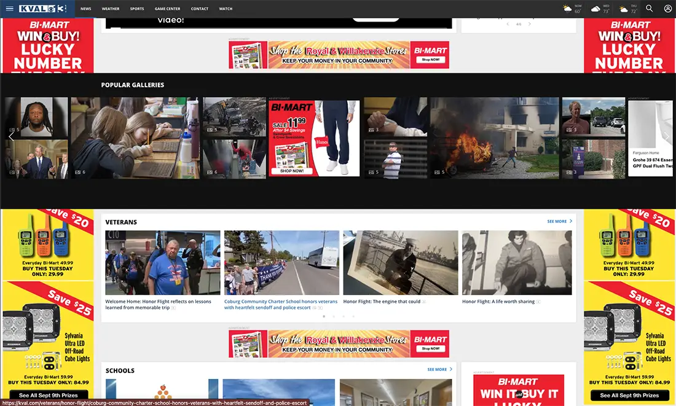Open CONTACT in the navigation bar
The width and height of the screenshot is (676, 406).
pyautogui.click(x=200, y=9)
